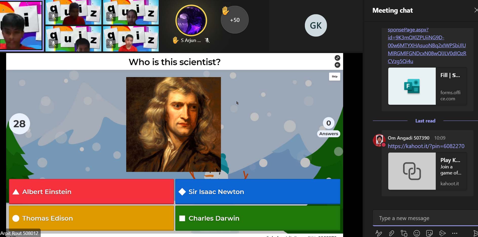Open the emoji picker in chat
The width and height of the screenshot is (478, 237).
417,233
